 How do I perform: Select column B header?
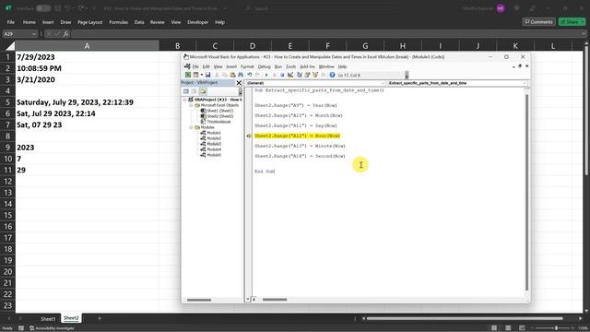tap(177, 46)
